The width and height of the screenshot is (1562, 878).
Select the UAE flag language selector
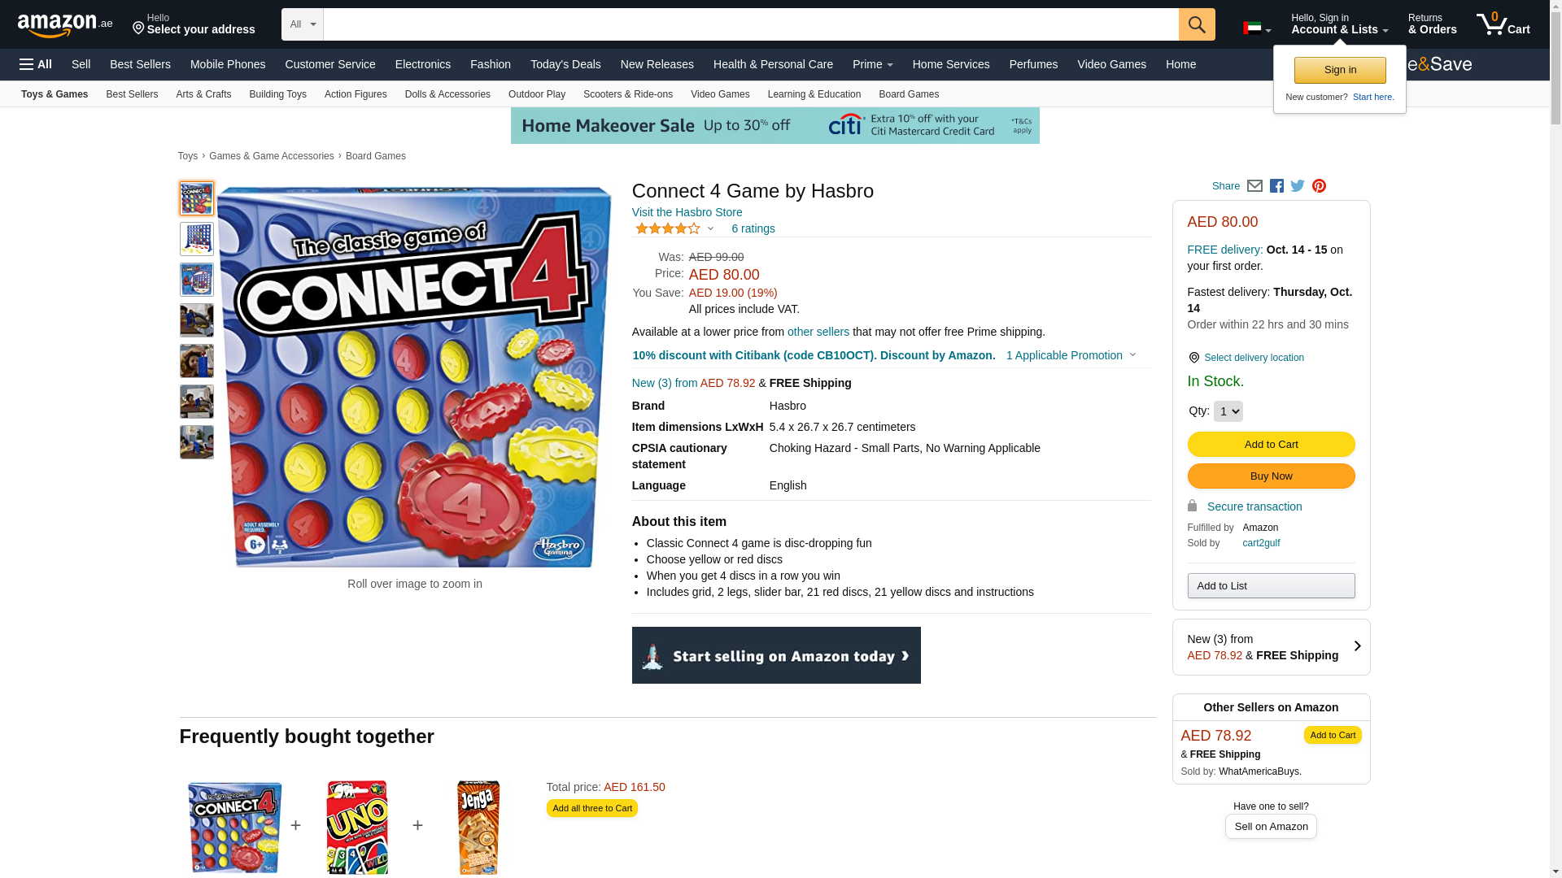coord(1257,28)
